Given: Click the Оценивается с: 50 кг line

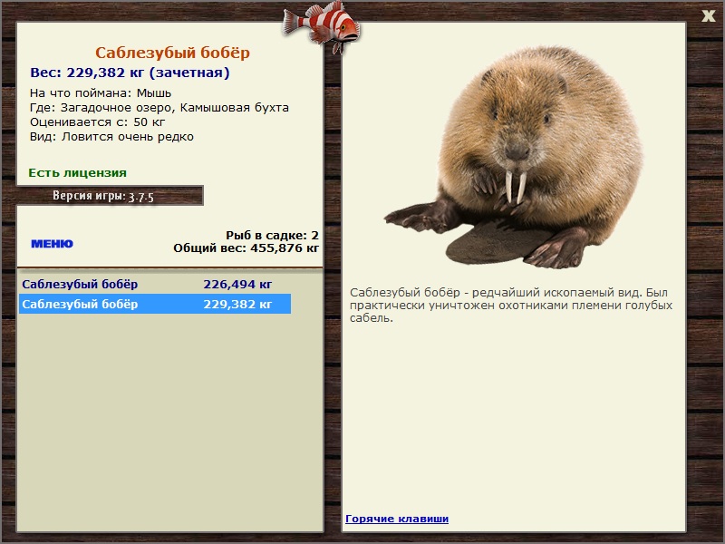Looking at the screenshot, I should pyautogui.click(x=97, y=122).
